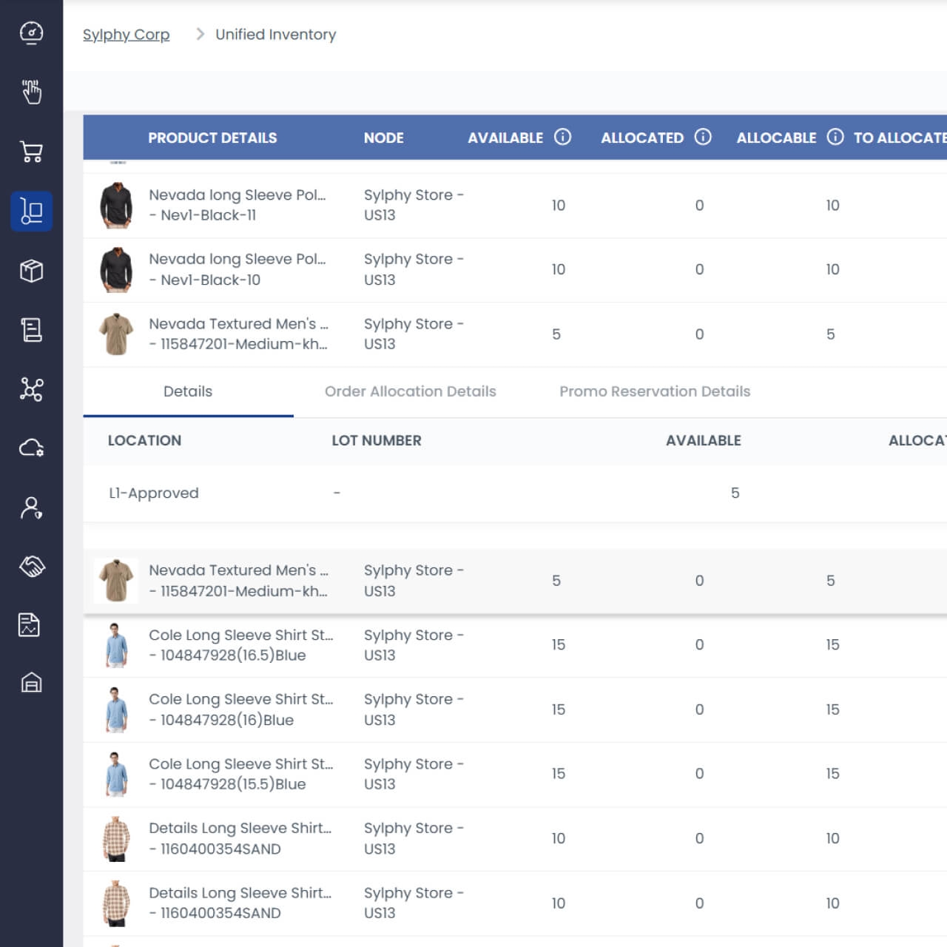Select the highlighted inventory trolley sidebar icon
Screen dimensions: 947x947
tap(31, 212)
